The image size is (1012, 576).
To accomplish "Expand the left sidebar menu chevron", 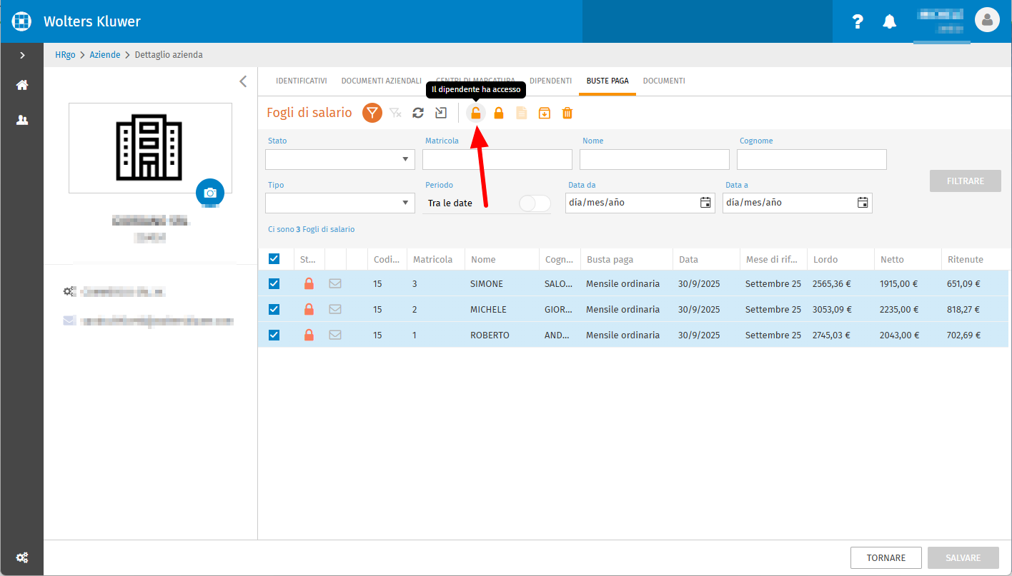I will click(x=22, y=55).
